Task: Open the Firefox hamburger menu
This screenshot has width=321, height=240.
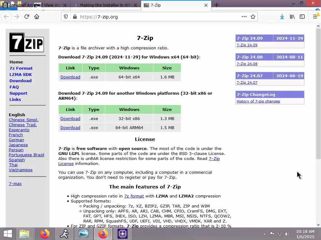Action: [315, 17]
